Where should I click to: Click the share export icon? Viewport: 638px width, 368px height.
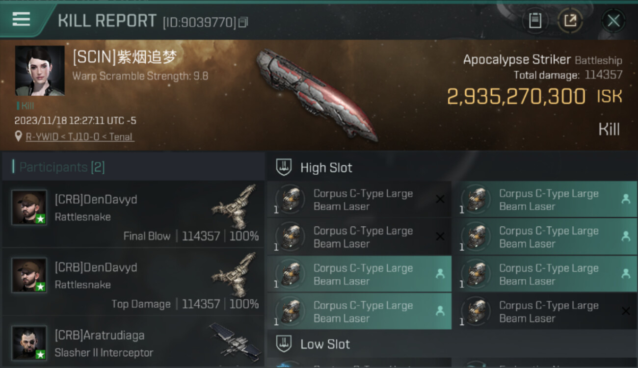[x=570, y=21]
